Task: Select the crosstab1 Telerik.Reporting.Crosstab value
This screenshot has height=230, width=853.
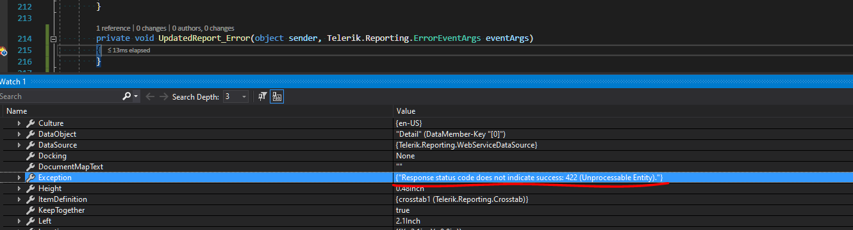Action: (461, 199)
